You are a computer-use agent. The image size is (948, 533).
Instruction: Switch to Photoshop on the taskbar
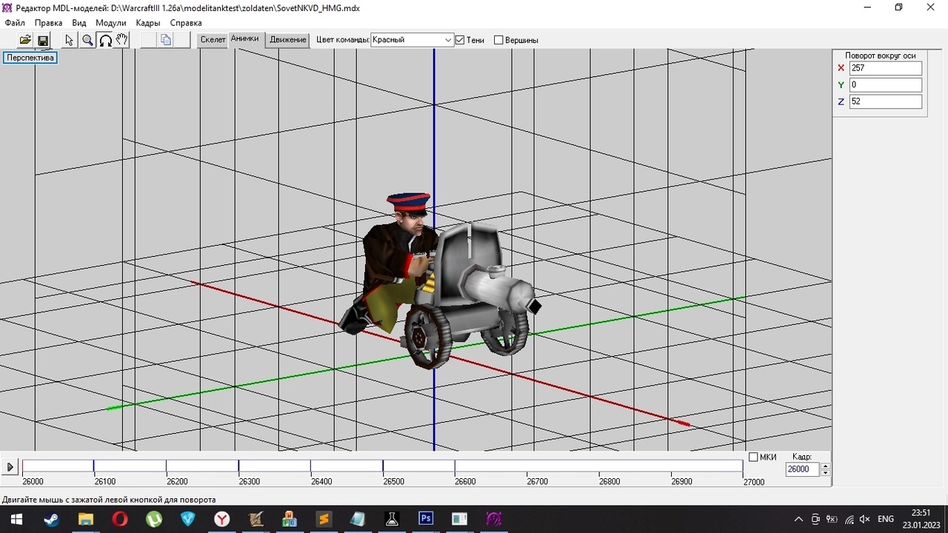pos(426,519)
